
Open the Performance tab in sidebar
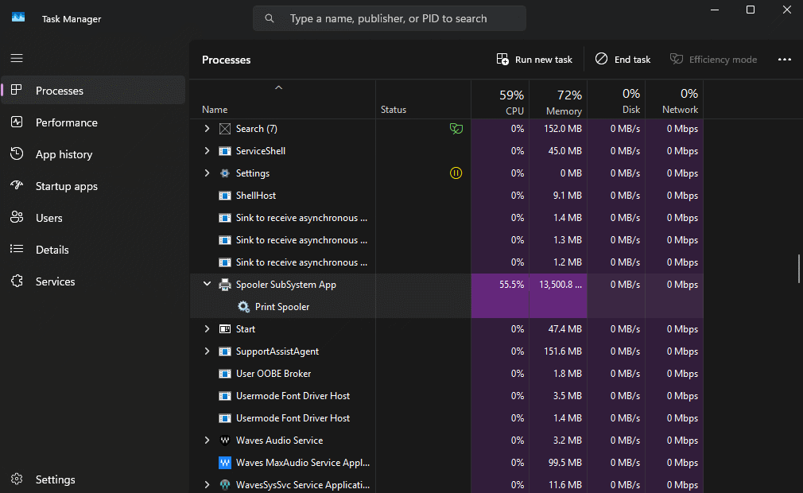[x=66, y=122]
